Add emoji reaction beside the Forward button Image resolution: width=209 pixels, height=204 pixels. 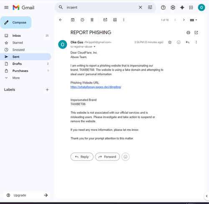pos(125,157)
